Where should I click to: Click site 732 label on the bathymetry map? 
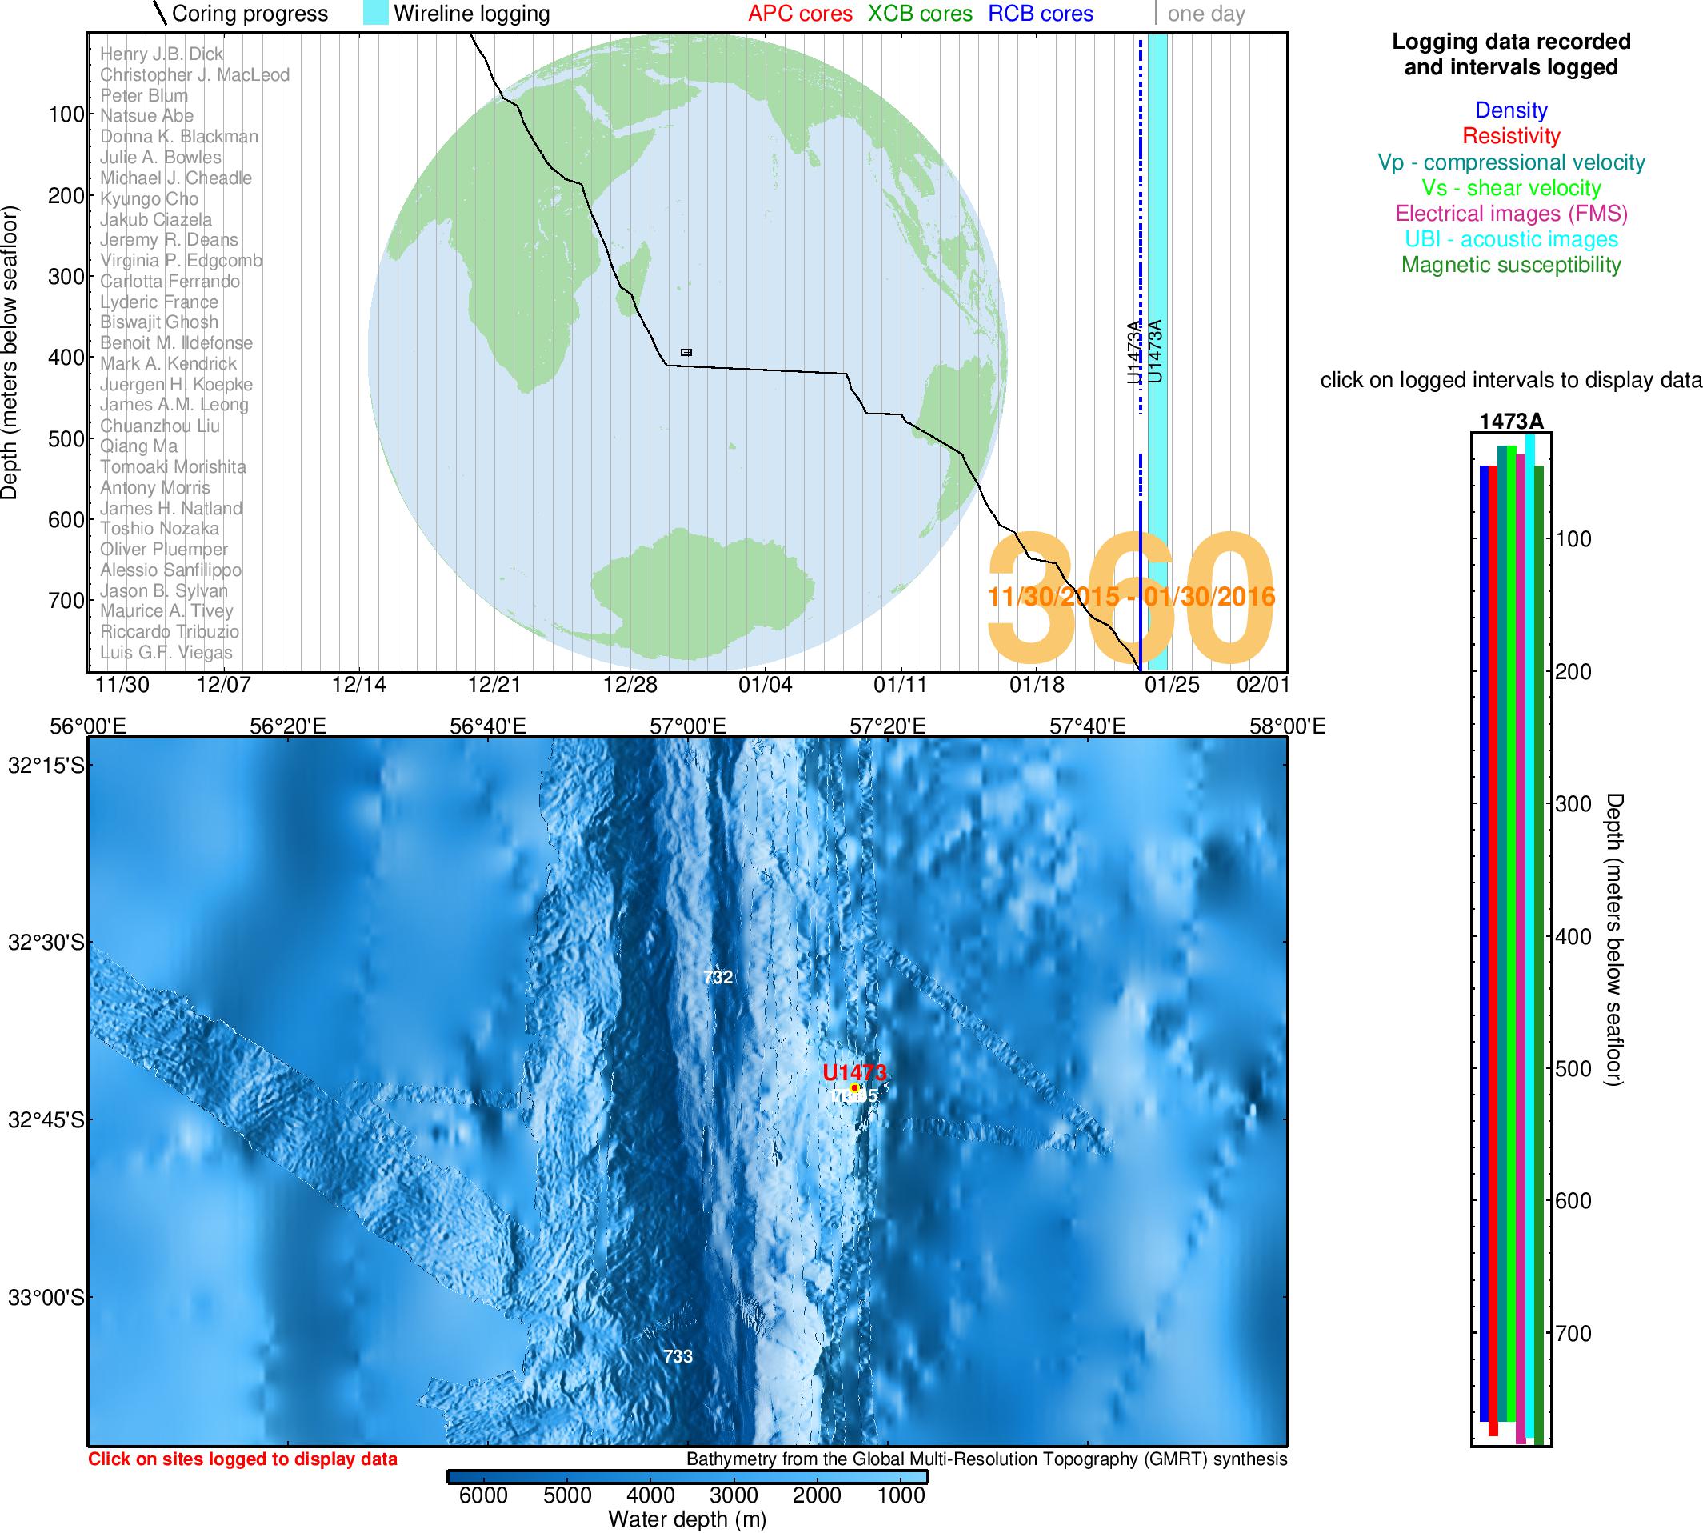click(718, 979)
